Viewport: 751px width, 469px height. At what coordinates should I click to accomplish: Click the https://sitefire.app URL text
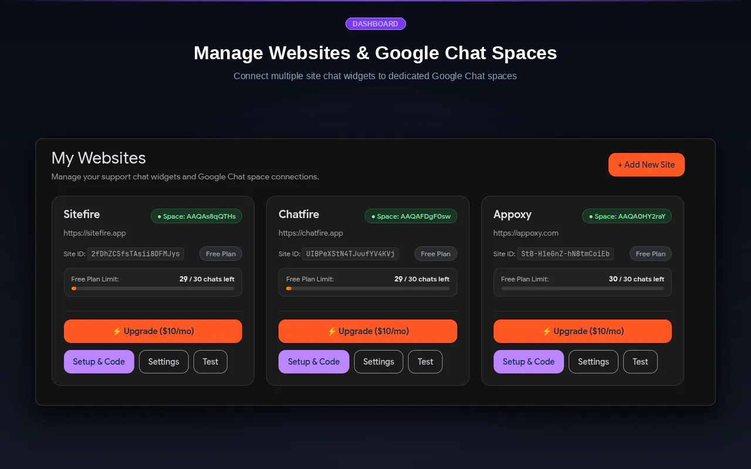[x=95, y=233]
